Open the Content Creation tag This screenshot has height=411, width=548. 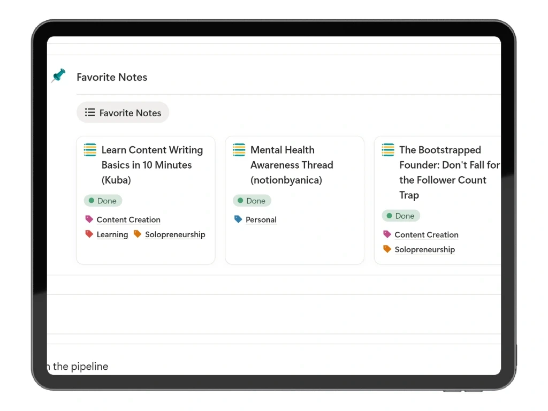tap(128, 219)
